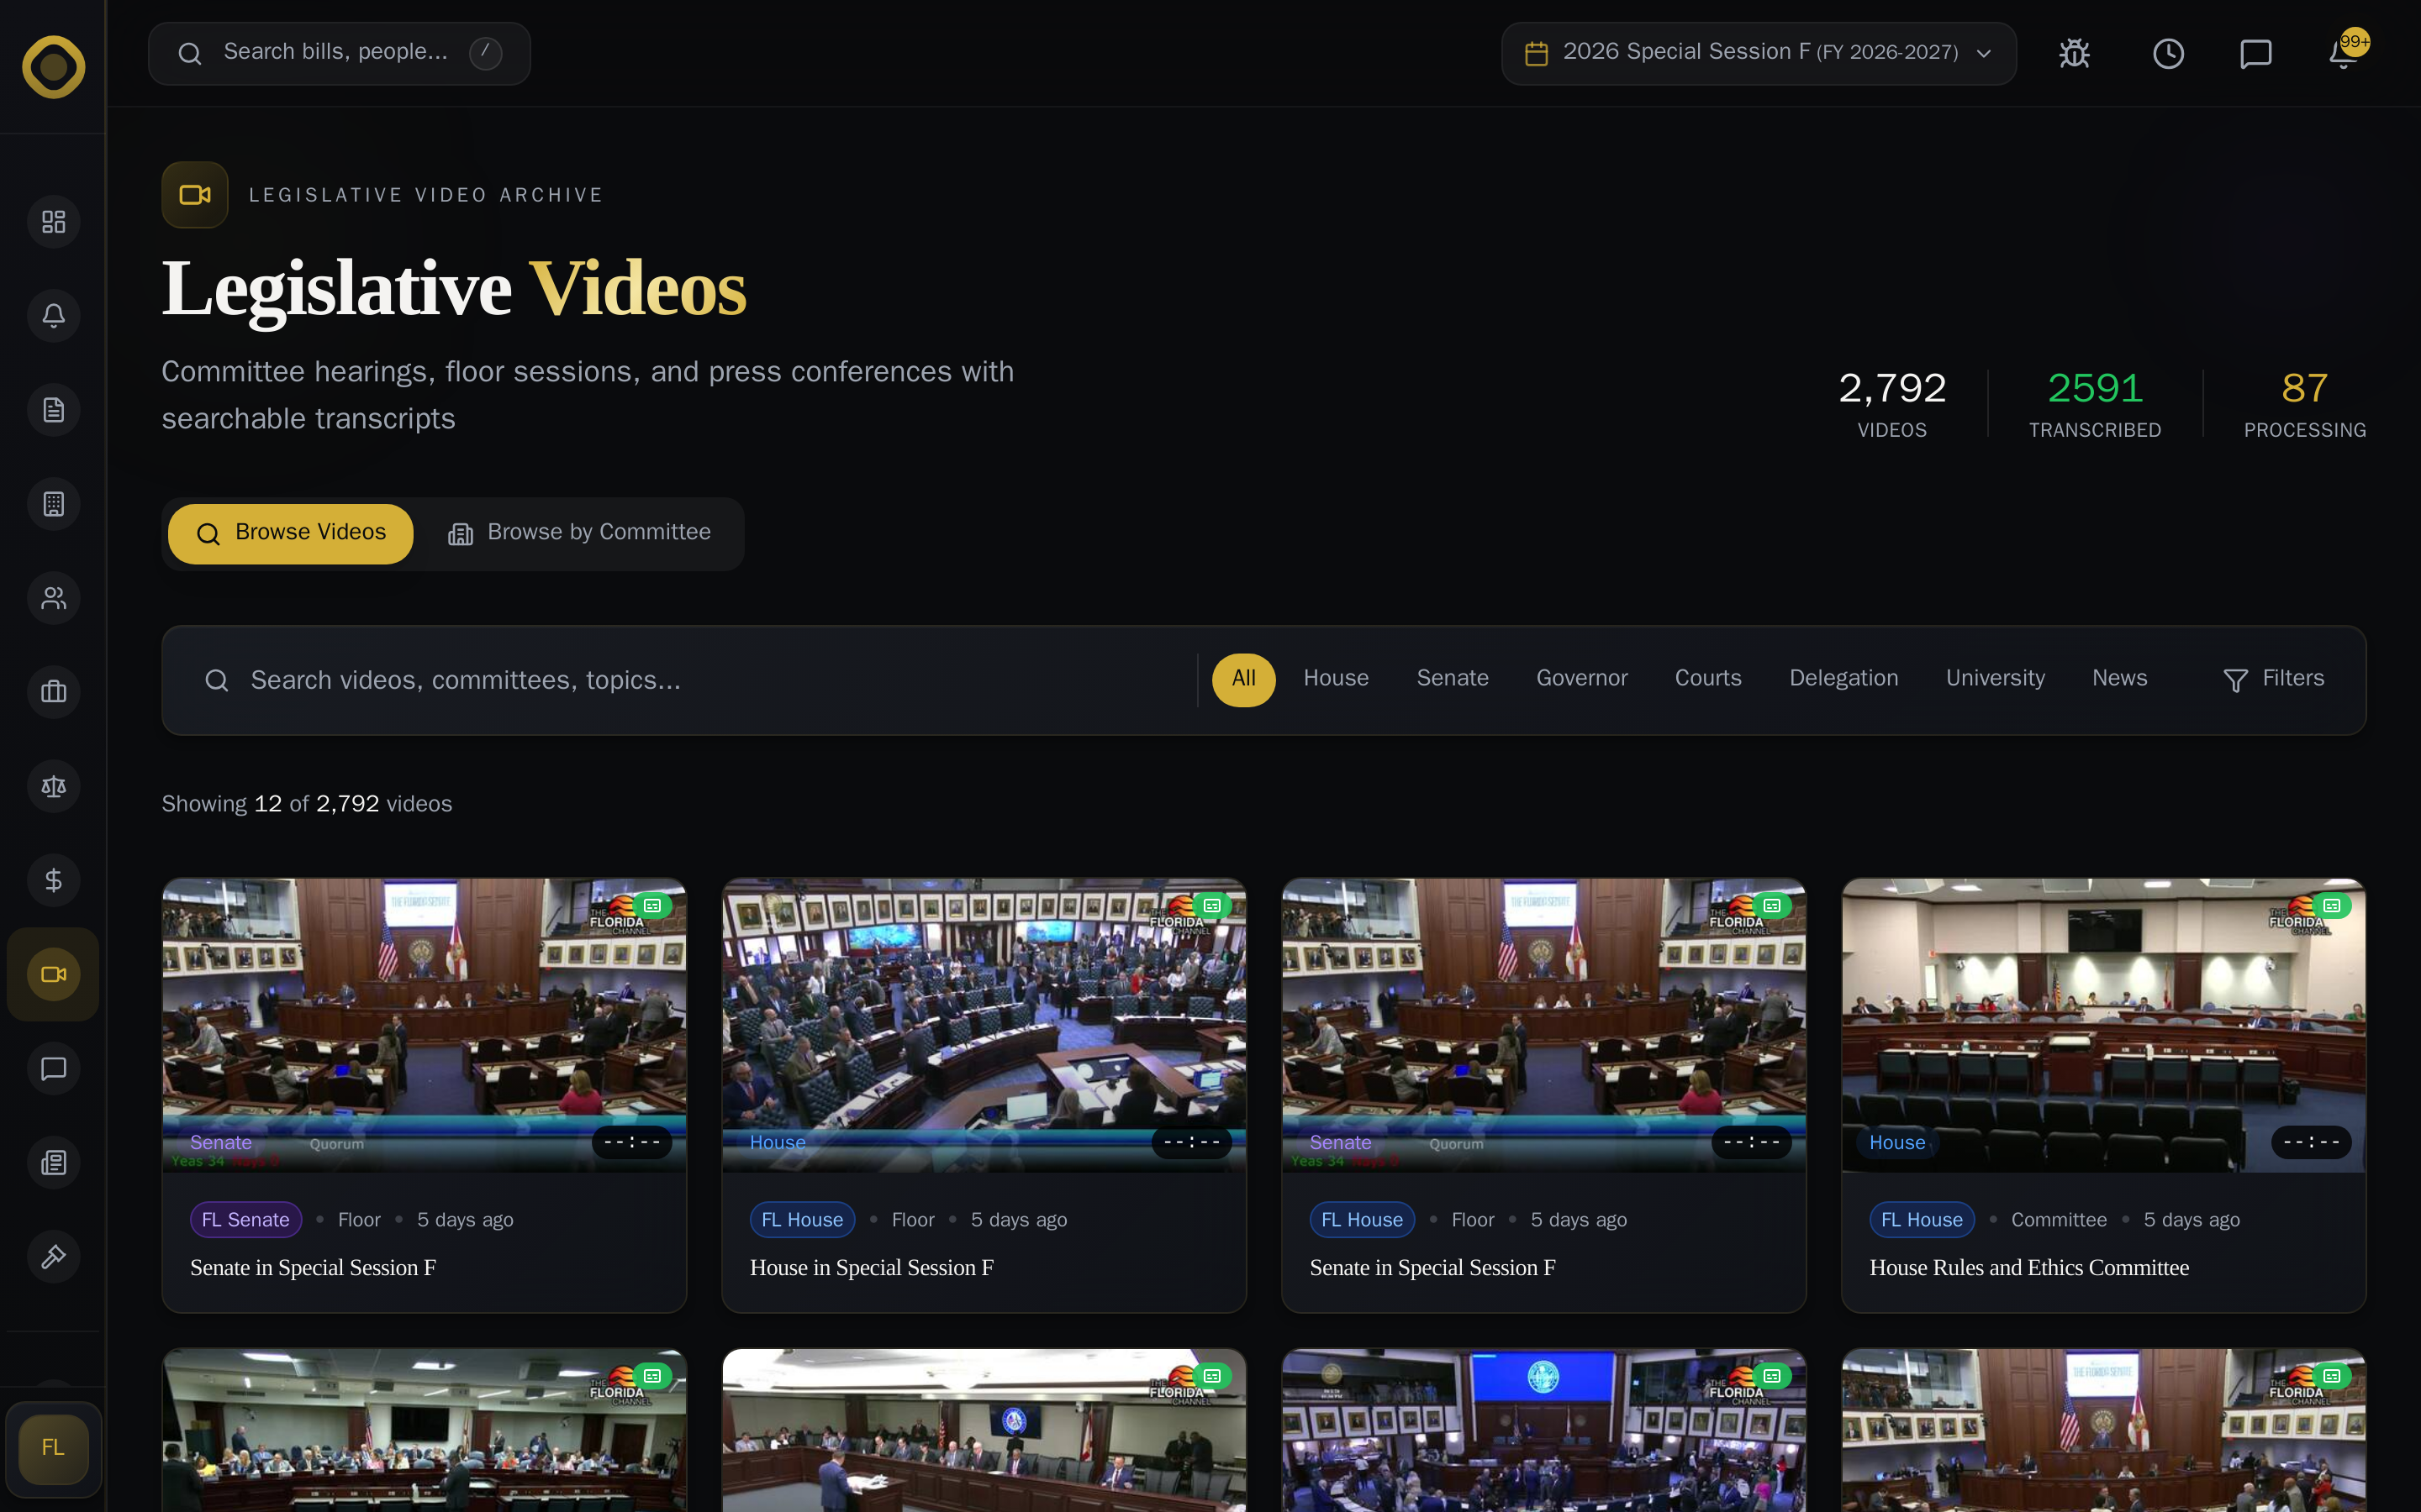Open House Rules and Ethics Committee title
This screenshot has height=1512, width=2421.
[2028, 1268]
